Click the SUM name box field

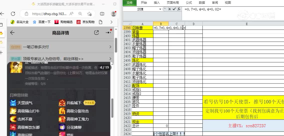[x=141, y=9]
